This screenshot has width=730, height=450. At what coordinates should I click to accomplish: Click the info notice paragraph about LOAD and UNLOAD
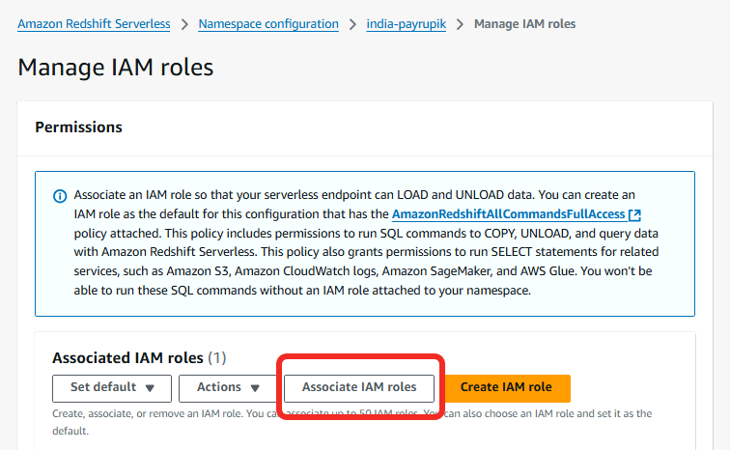(367, 243)
